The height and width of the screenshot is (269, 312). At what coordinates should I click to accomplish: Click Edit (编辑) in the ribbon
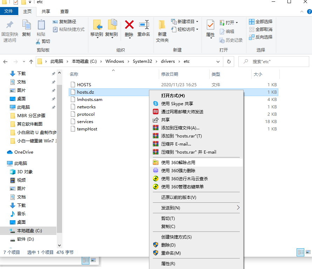coord(227,31)
